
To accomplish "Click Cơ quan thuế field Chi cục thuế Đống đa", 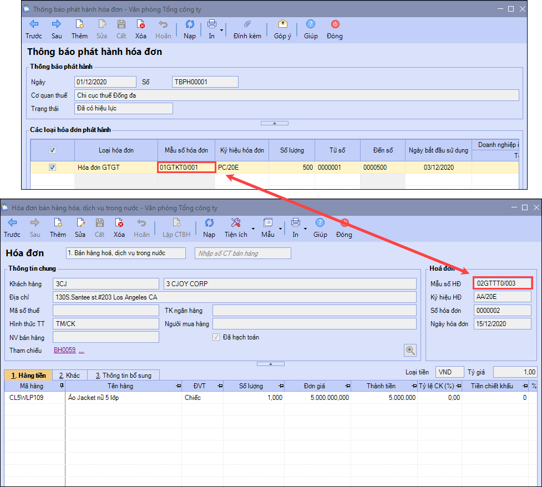I will (x=297, y=95).
